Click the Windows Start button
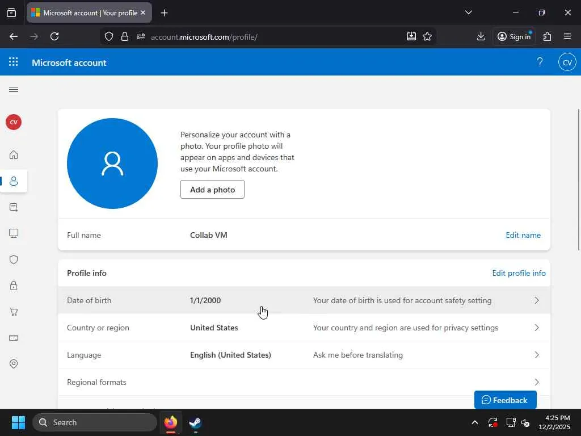The image size is (581, 436). click(x=18, y=422)
